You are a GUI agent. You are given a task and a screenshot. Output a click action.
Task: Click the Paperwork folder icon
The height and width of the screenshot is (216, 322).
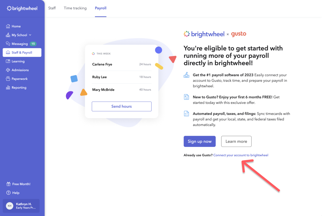pyautogui.click(x=8, y=79)
